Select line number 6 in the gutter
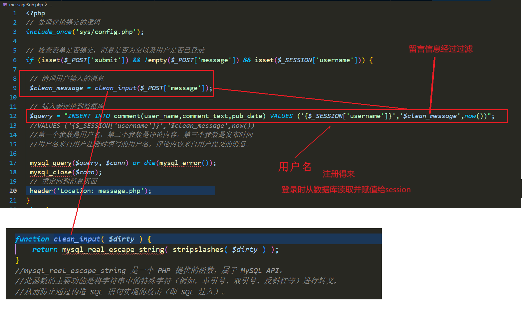This screenshot has width=522, height=316. point(15,60)
